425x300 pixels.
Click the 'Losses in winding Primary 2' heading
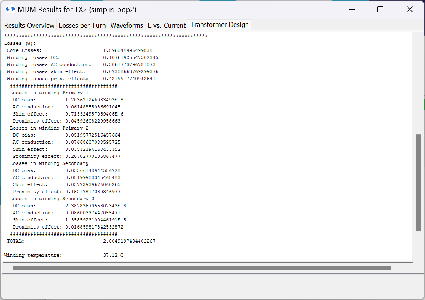coord(49,128)
